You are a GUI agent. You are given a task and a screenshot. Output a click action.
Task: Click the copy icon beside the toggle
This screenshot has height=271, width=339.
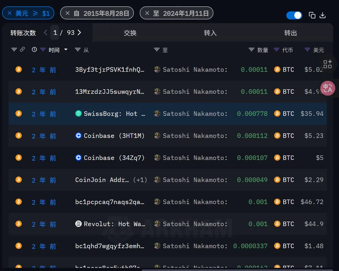(x=312, y=15)
